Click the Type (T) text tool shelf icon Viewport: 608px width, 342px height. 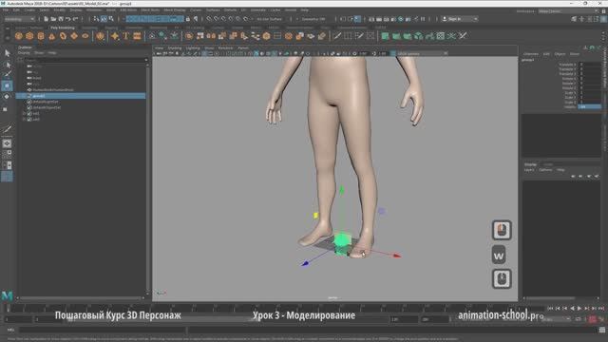coord(126,36)
